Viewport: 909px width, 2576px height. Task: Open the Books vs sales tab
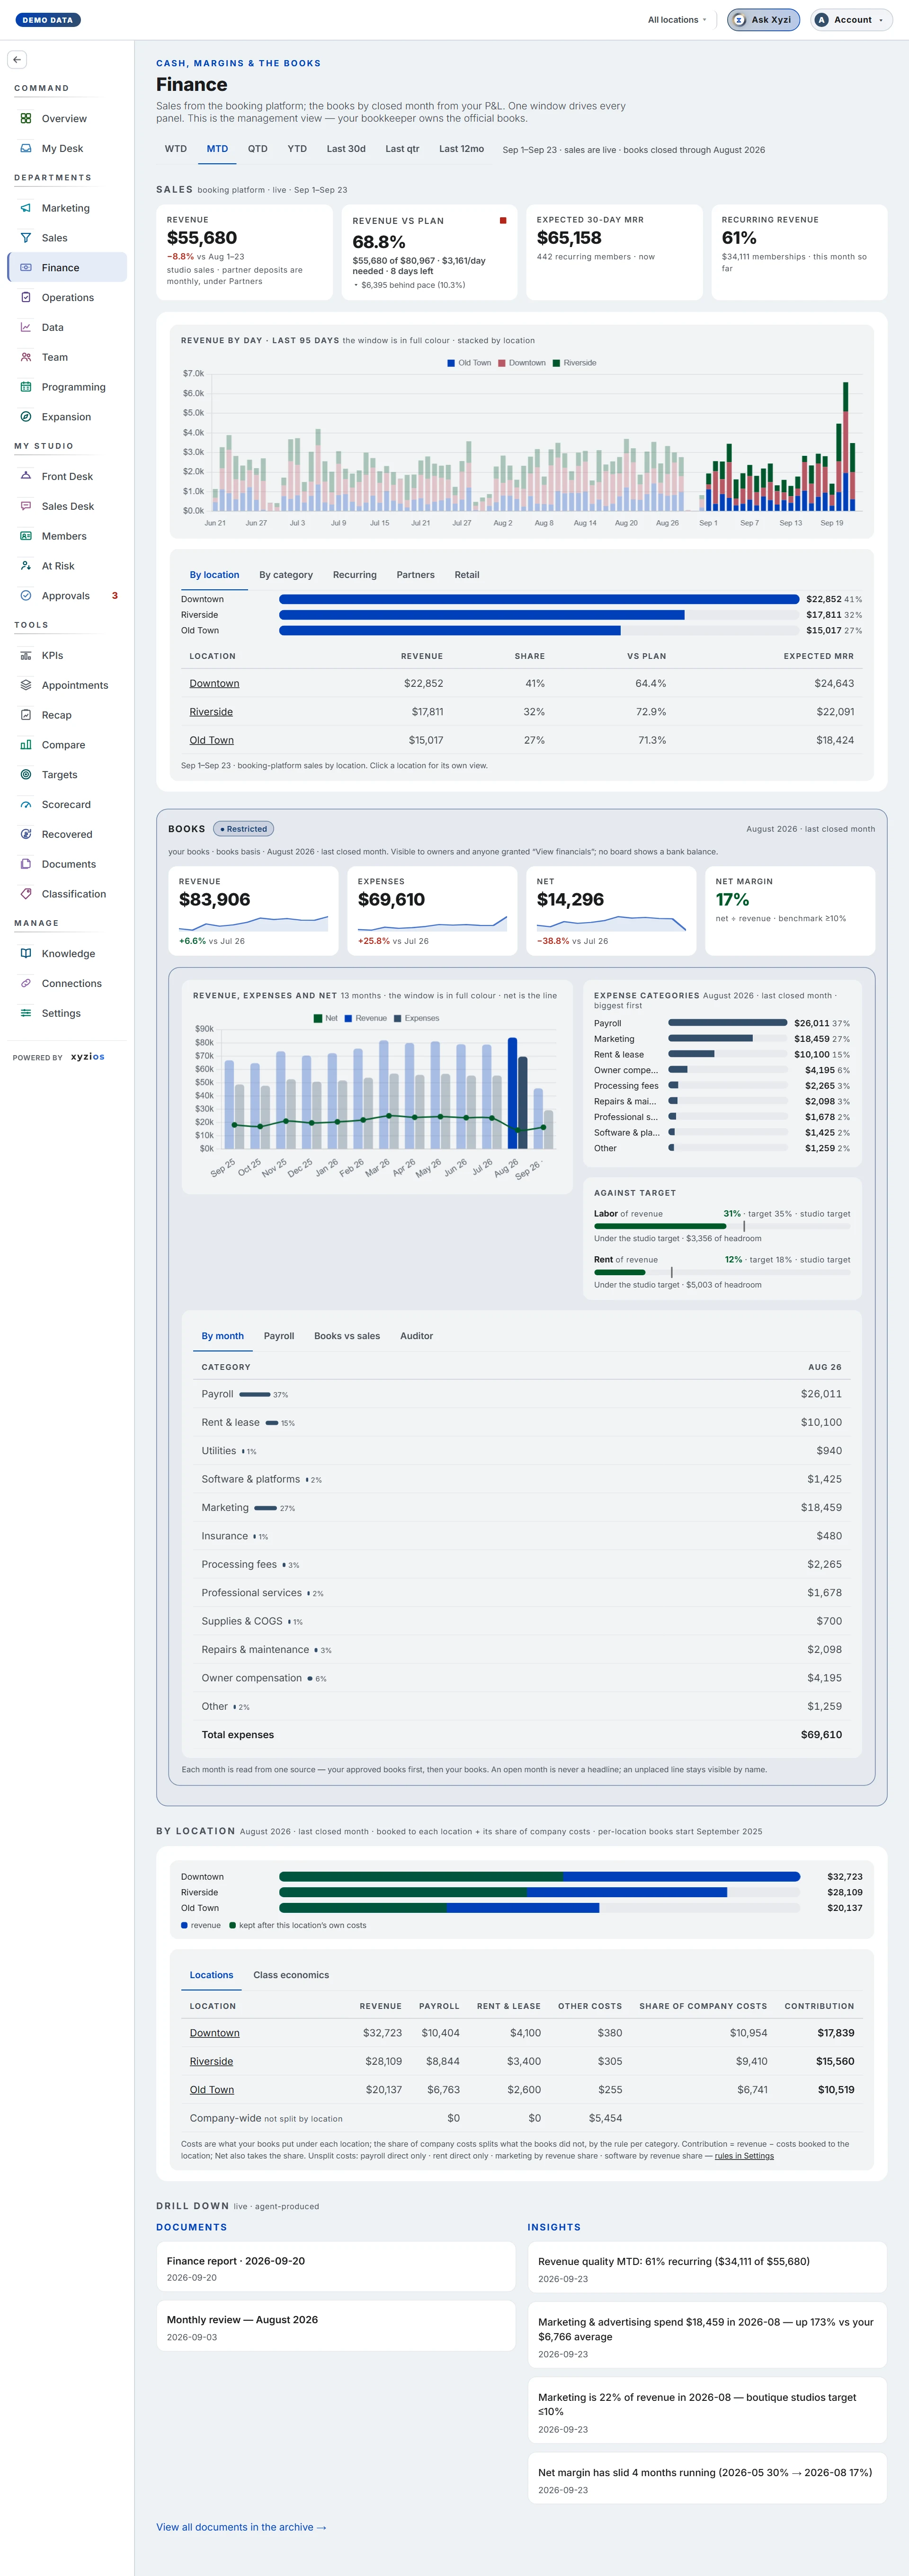tap(347, 1336)
